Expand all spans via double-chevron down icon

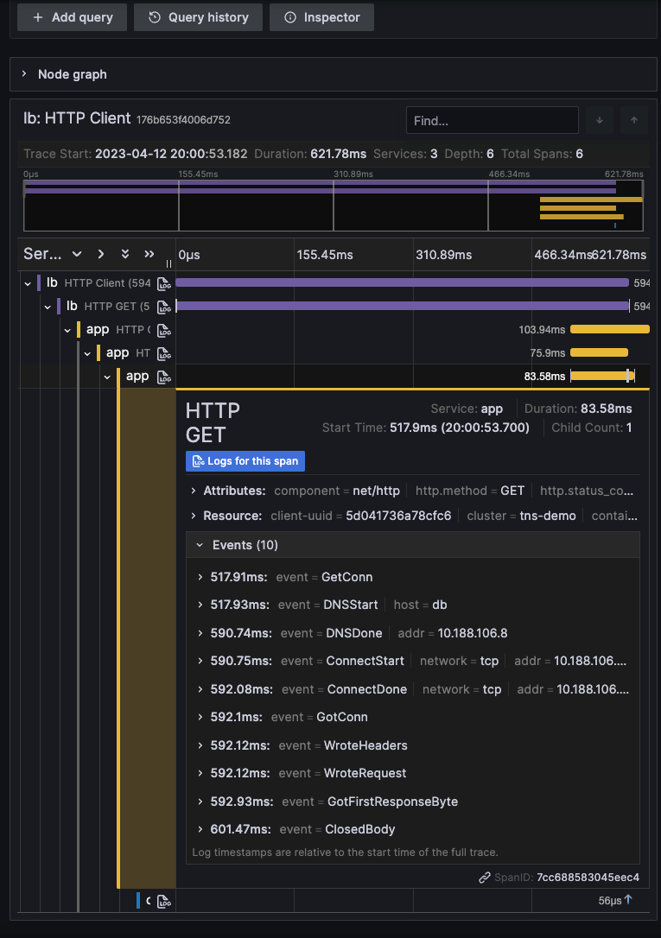(x=124, y=254)
